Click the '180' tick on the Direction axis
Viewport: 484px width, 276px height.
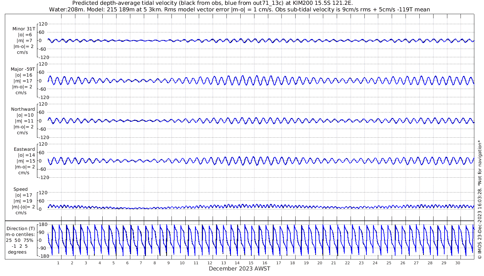coord(43,225)
